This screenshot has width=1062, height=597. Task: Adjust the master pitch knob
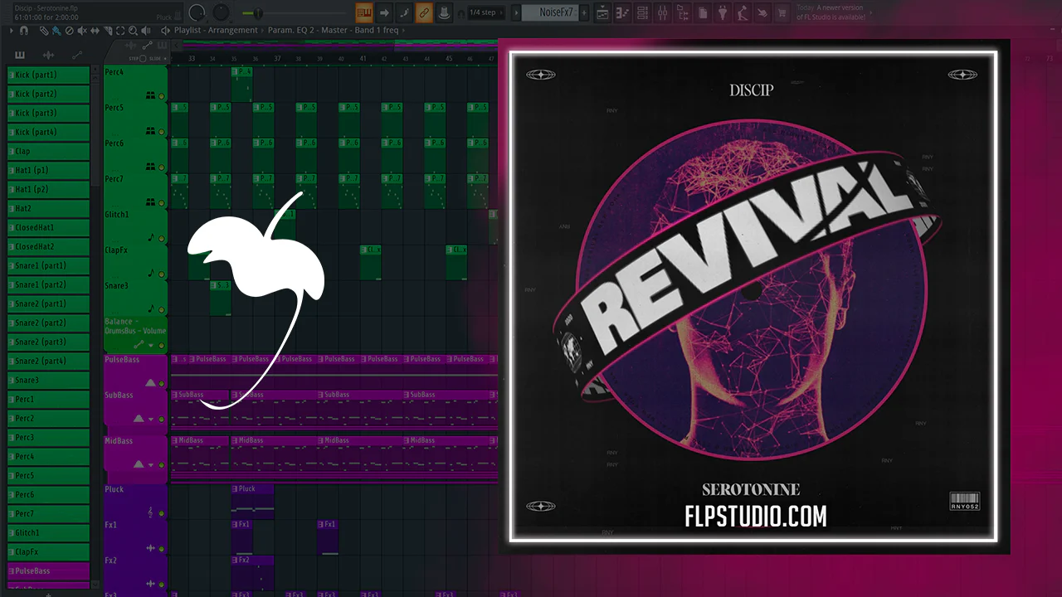click(x=222, y=12)
